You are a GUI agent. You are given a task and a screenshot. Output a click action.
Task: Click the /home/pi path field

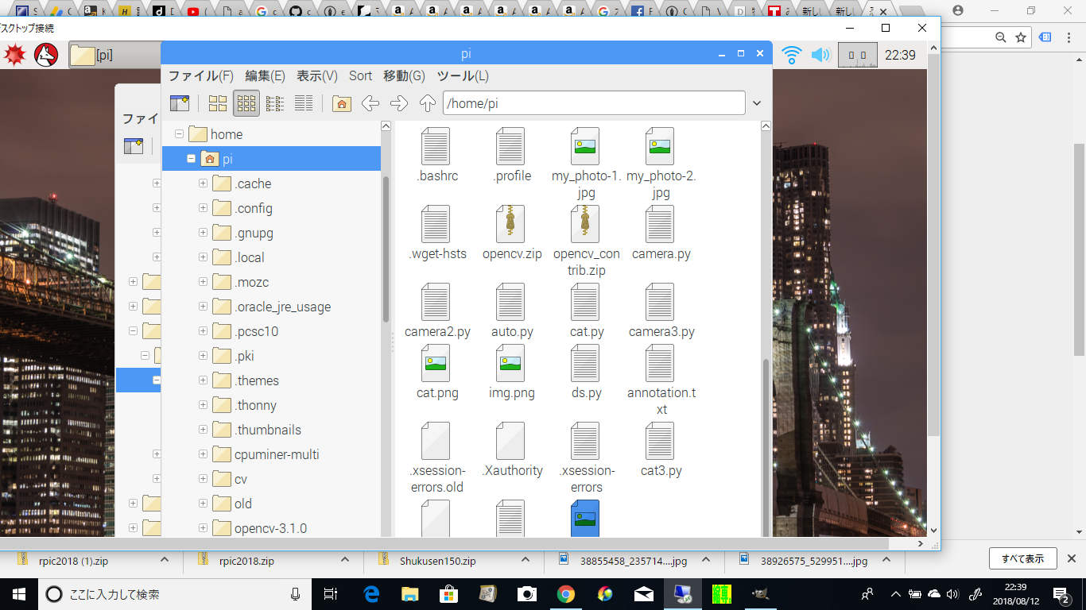tap(594, 103)
